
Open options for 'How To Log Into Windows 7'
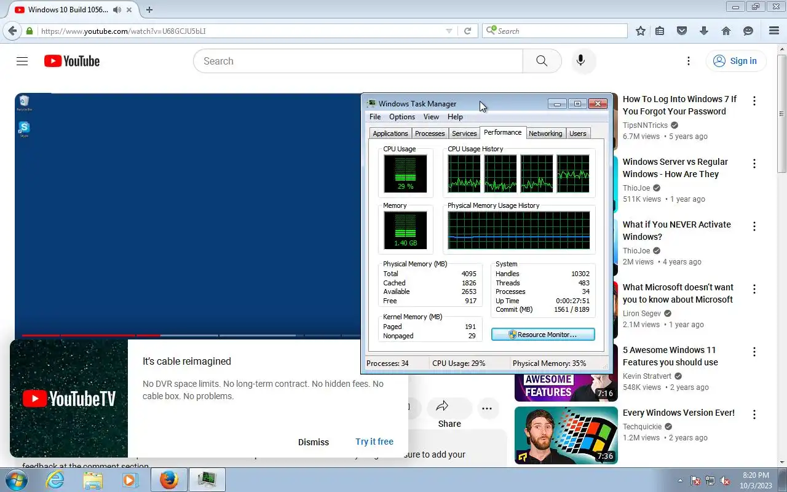pos(754,101)
